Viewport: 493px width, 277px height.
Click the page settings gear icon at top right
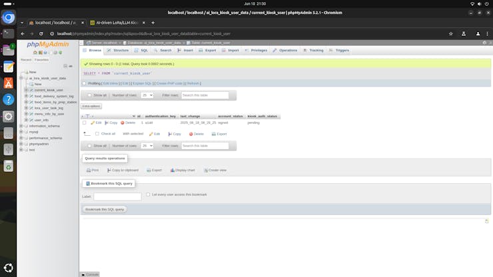484,43
